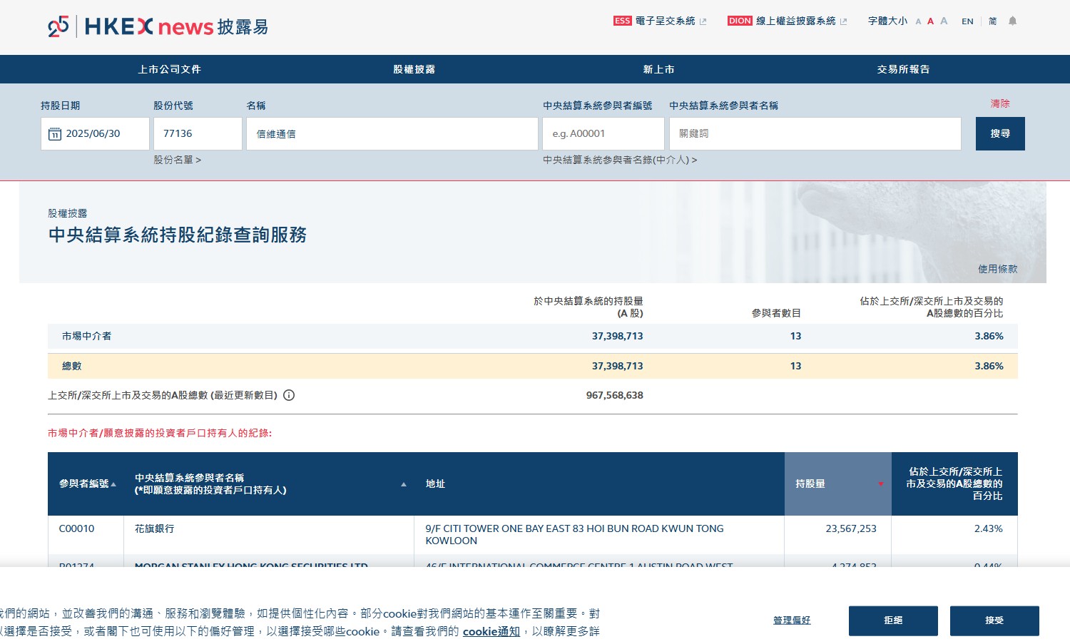
Task: Click the info icon beside A股總數
Action: point(289,395)
